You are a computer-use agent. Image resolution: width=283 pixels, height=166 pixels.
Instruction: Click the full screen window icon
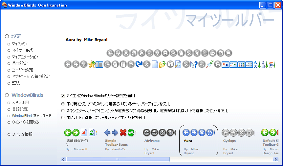click(x=221, y=53)
